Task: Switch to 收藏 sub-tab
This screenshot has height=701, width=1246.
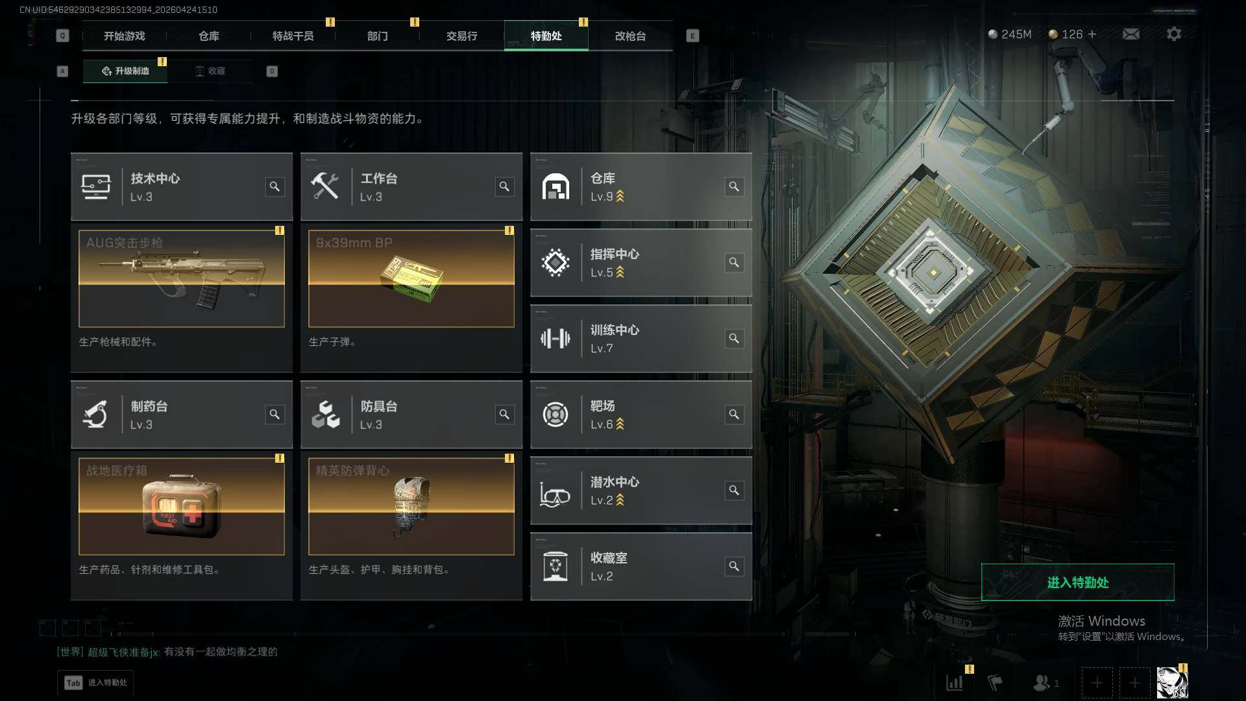Action: click(210, 71)
